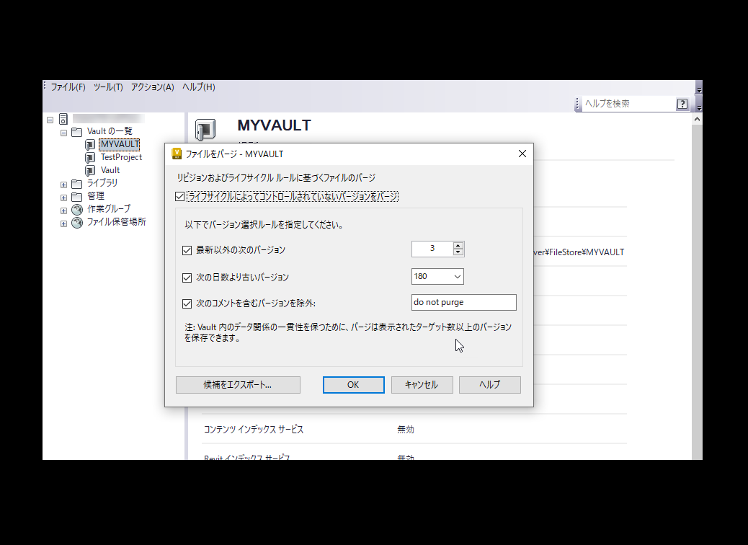The height and width of the screenshot is (545, 748).
Task: Toggle 次の日数より古いバージョン checkbox
Action: pos(187,278)
